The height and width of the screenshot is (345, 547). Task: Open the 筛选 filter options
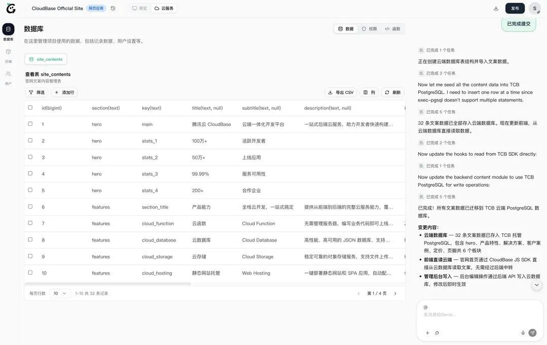(36, 93)
